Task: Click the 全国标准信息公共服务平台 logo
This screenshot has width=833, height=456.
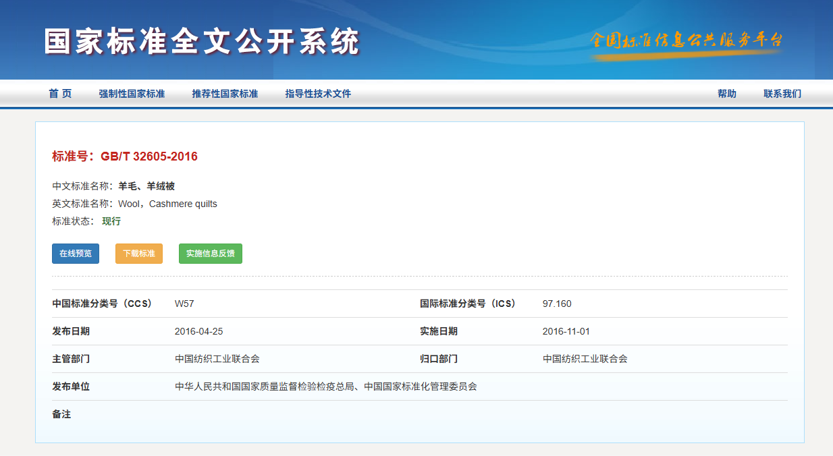Action: tap(685, 40)
